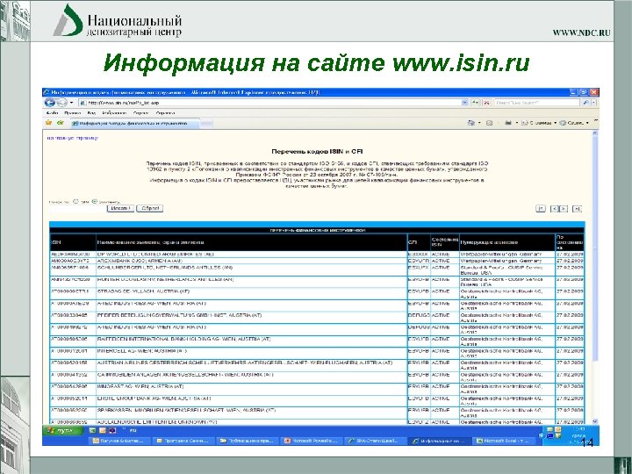This screenshot has width=632, height=474.
Task: Select the search by эмитенту radio button
Action: (94, 201)
